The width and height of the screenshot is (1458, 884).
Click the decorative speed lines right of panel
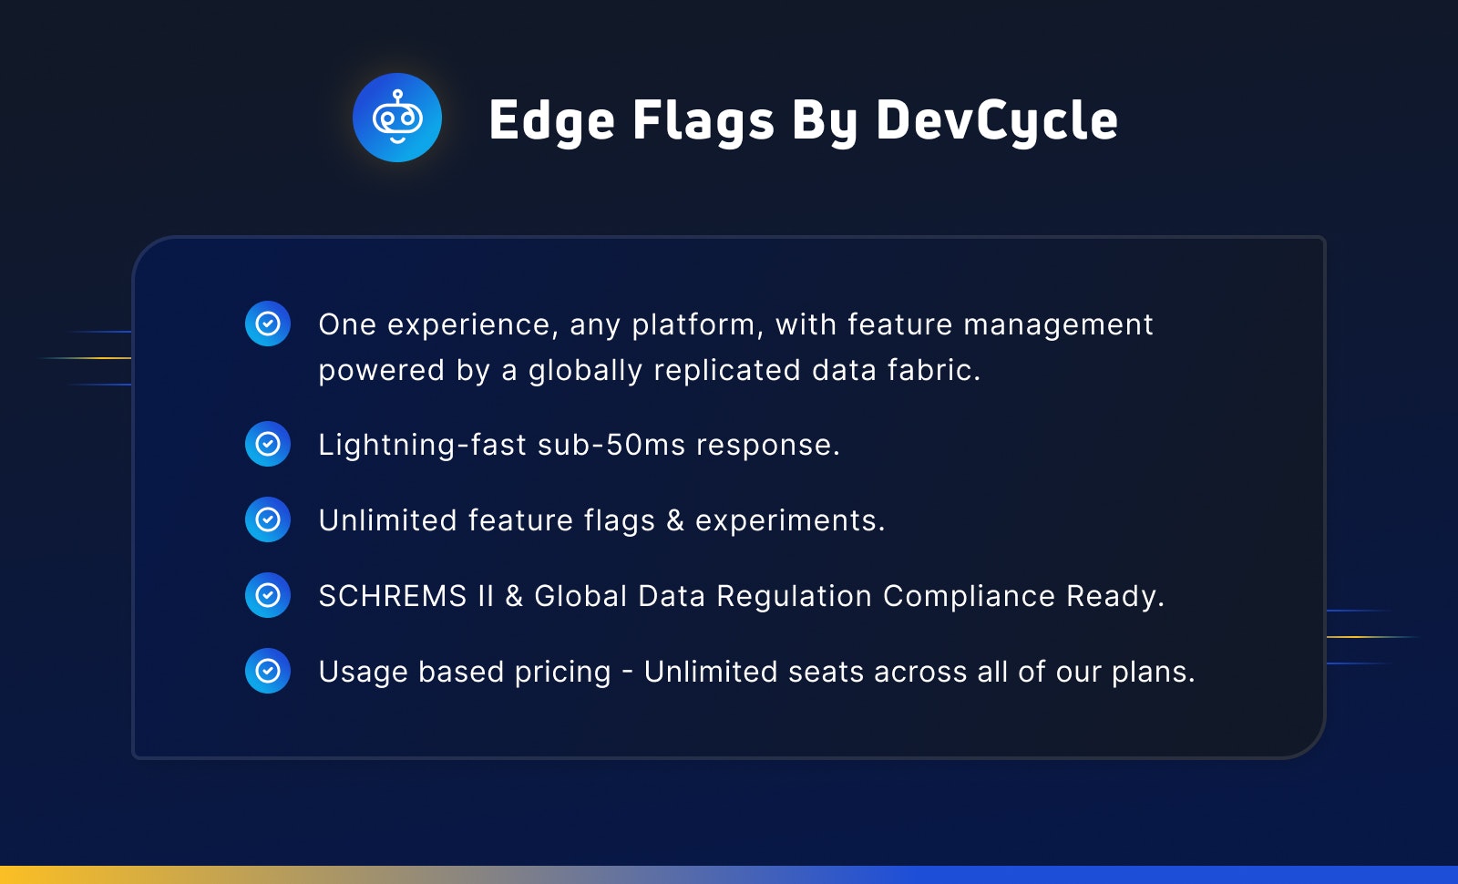click(x=1373, y=636)
